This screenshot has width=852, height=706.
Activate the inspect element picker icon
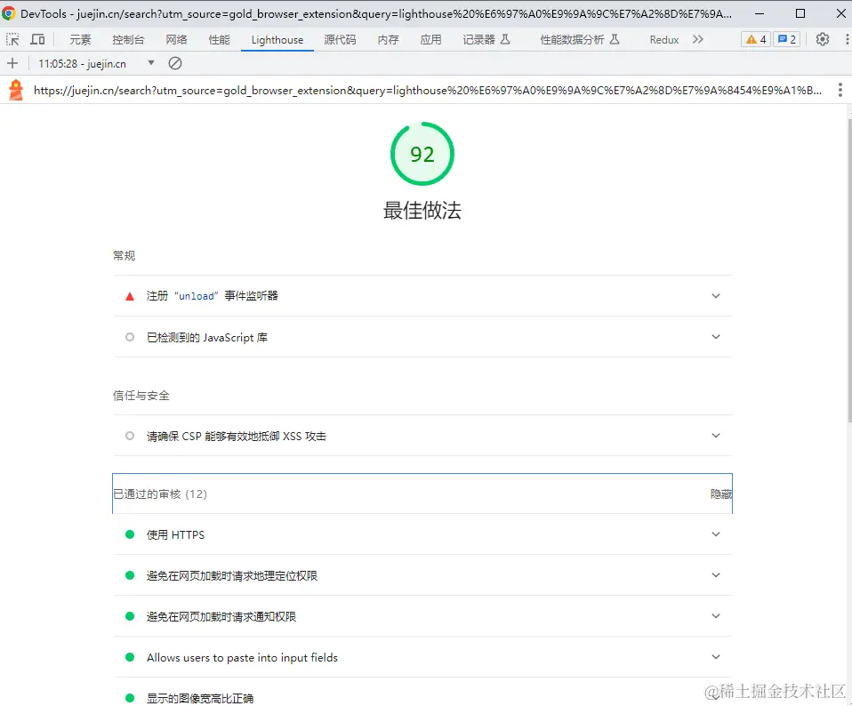pos(12,39)
